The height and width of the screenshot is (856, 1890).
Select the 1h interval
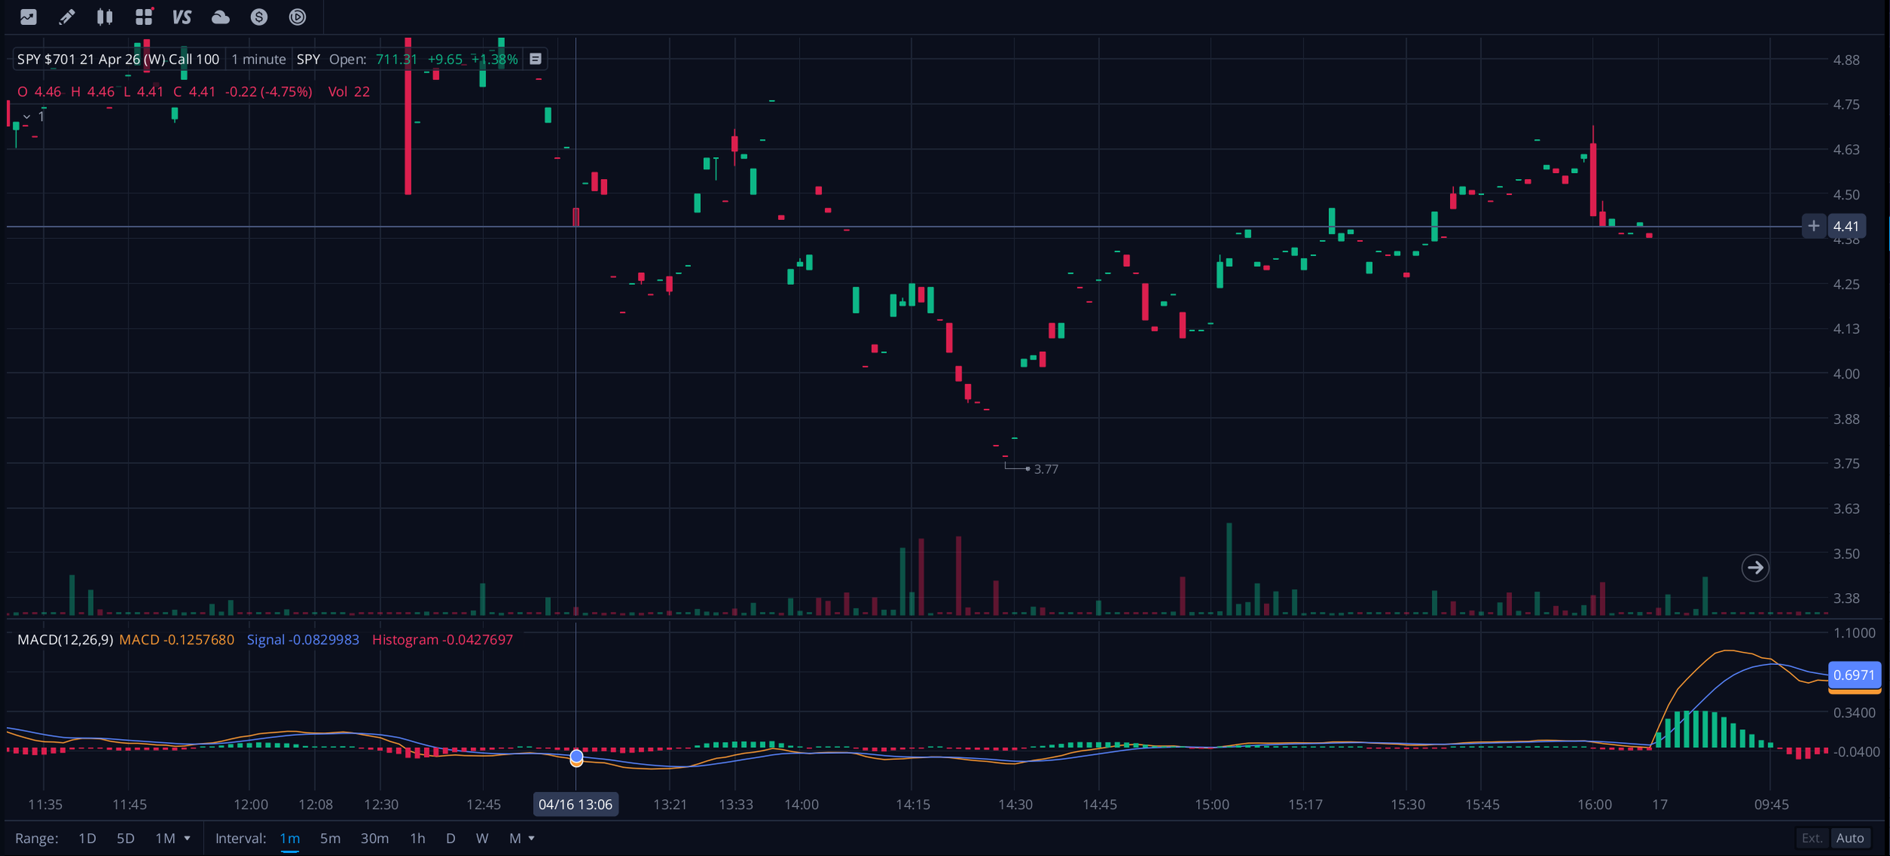417,838
